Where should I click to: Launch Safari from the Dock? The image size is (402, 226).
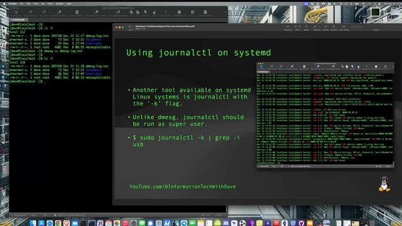(x=50, y=223)
